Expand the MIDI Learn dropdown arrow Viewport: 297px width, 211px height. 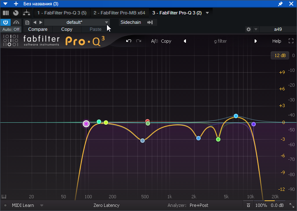[x=42, y=206]
